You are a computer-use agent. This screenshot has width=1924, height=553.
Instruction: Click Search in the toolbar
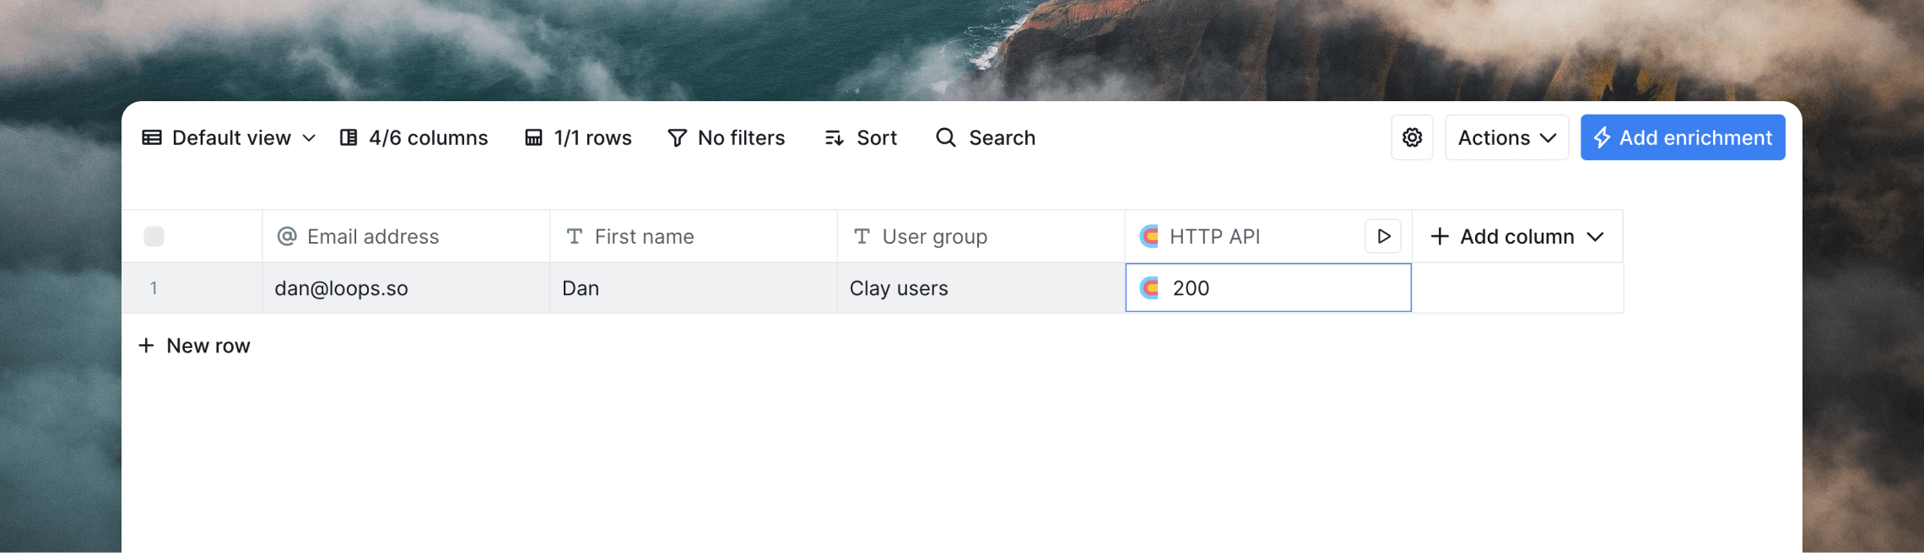pyautogui.click(x=986, y=137)
